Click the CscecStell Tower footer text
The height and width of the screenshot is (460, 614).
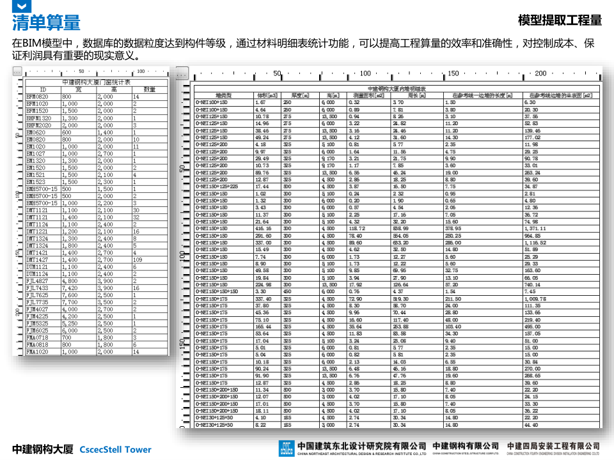tap(116, 449)
